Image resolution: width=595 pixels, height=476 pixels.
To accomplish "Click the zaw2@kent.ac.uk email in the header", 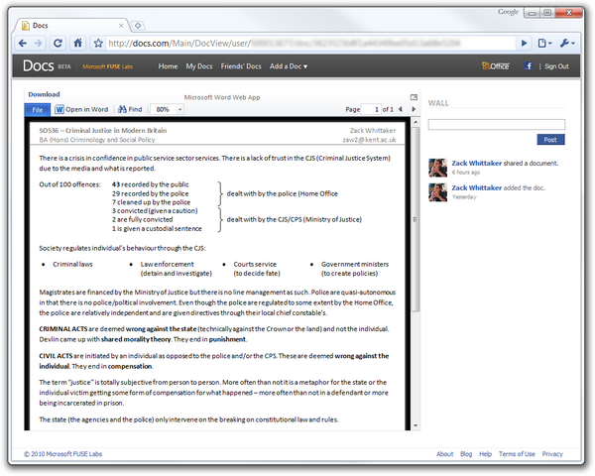I will (x=369, y=140).
